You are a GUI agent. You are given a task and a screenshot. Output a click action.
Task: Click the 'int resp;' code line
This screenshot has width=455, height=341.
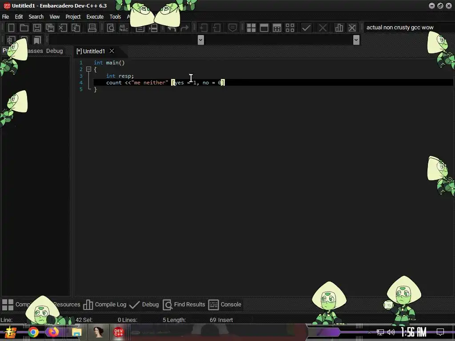(120, 76)
